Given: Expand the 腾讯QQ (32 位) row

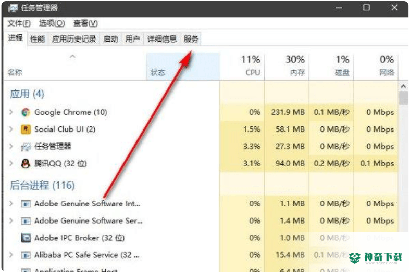Looking at the screenshot, I should coord(11,163).
